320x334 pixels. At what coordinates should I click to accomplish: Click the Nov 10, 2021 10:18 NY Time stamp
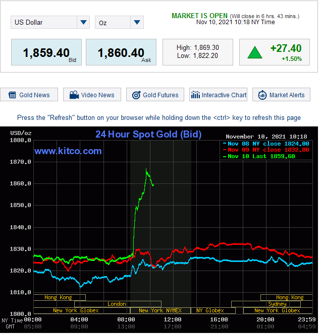pos(236,22)
